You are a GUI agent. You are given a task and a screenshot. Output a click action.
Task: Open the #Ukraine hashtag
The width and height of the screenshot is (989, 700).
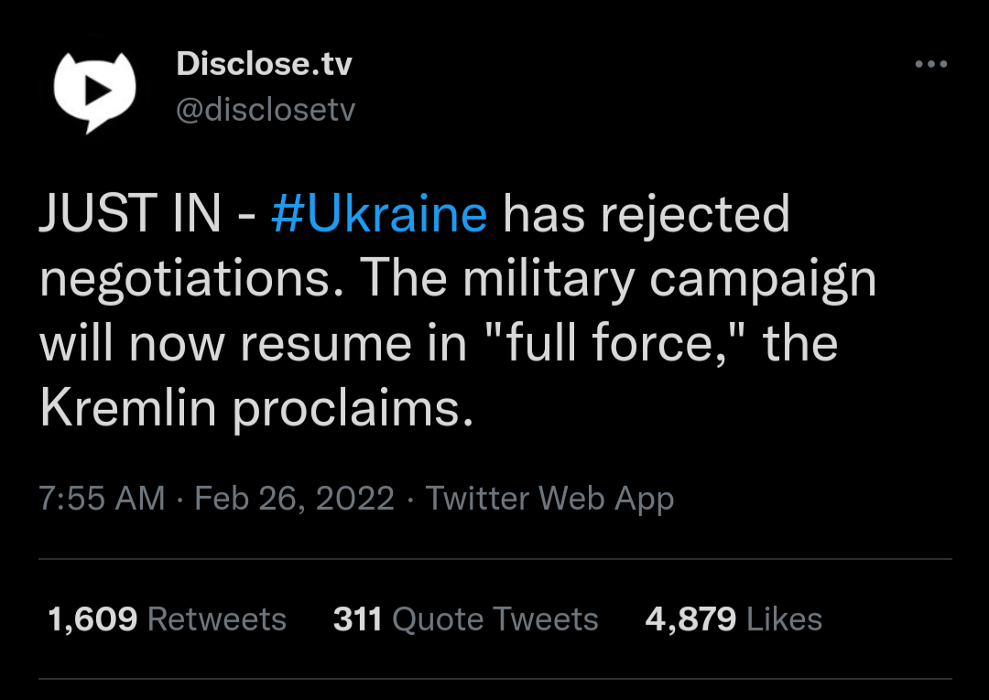click(379, 215)
